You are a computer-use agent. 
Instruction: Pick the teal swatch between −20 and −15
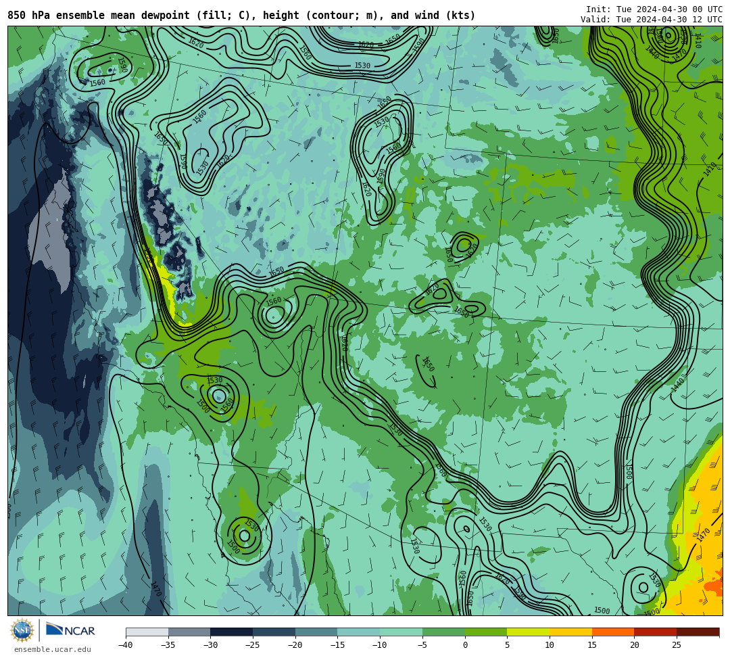(x=316, y=632)
